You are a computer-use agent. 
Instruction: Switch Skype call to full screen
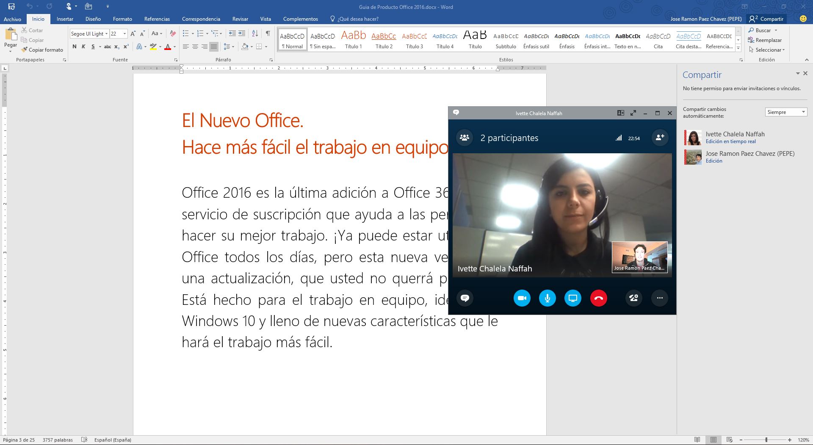click(633, 113)
